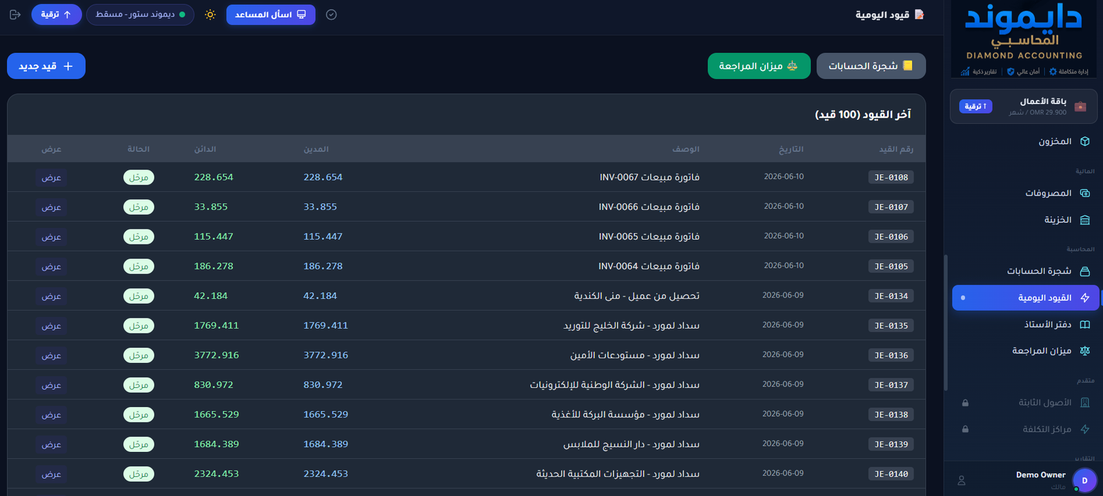Toggle the sun light-mode icon
The image size is (1103, 496).
(x=210, y=14)
